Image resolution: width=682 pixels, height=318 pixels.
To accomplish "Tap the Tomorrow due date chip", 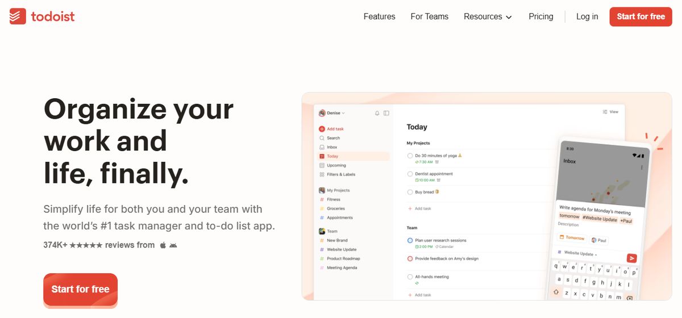I will tap(572, 238).
